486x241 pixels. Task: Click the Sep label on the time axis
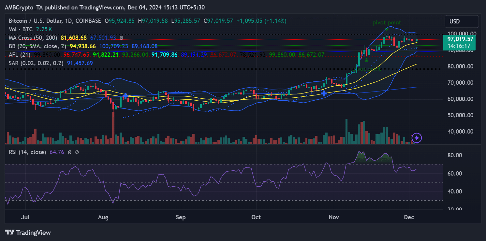pos(181,217)
